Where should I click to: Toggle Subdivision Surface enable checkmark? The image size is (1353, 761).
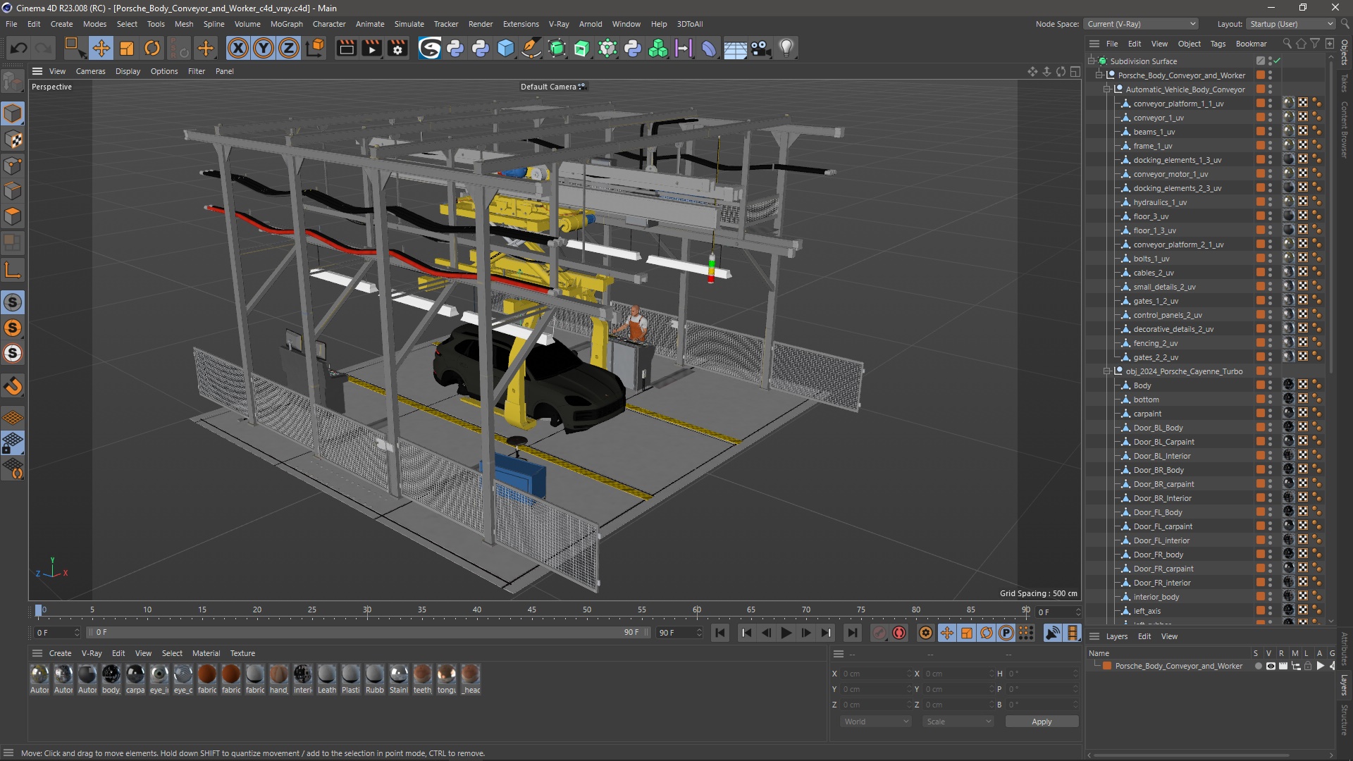[x=1277, y=61]
